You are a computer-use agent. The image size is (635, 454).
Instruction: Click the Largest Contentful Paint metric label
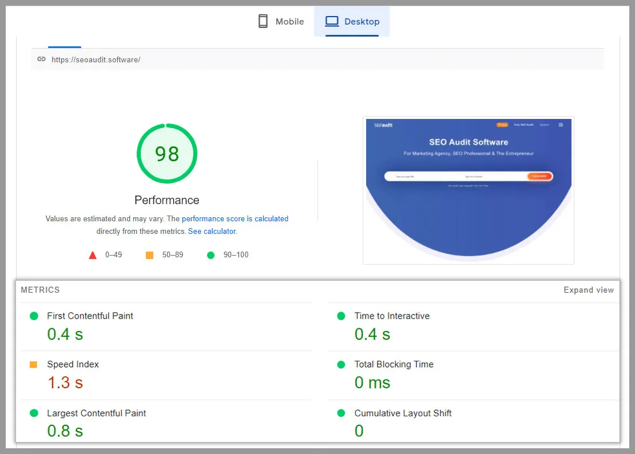point(96,413)
